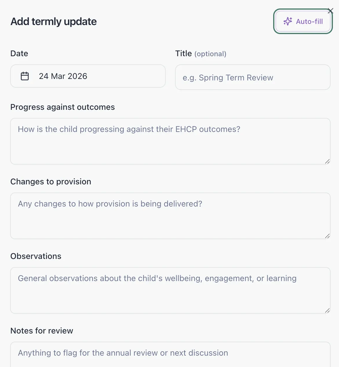
Task: Select the Changes to provision label
Action: (x=51, y=182)
